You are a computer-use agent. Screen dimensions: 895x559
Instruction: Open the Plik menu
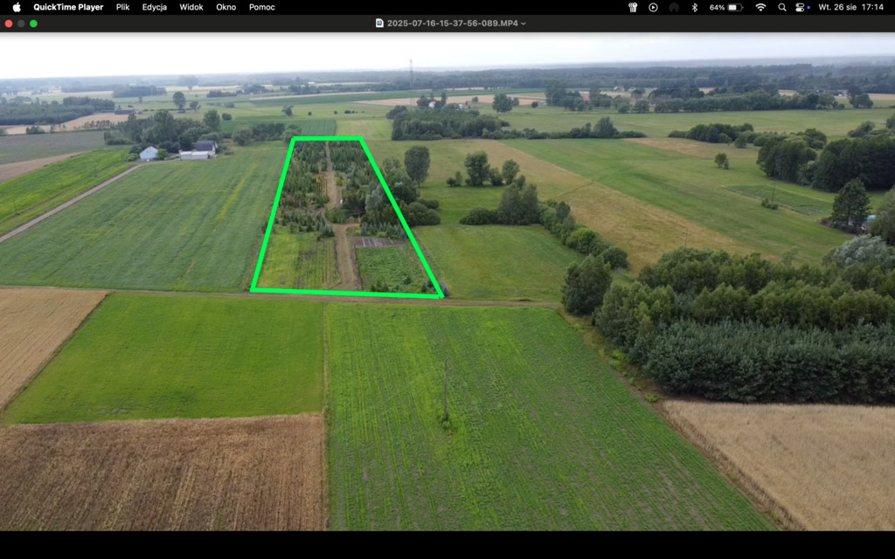[x=122, y=7]
